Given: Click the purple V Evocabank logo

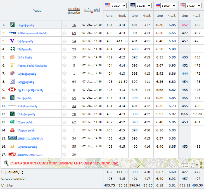Looking at the screenshot, I should coord(12,41).
